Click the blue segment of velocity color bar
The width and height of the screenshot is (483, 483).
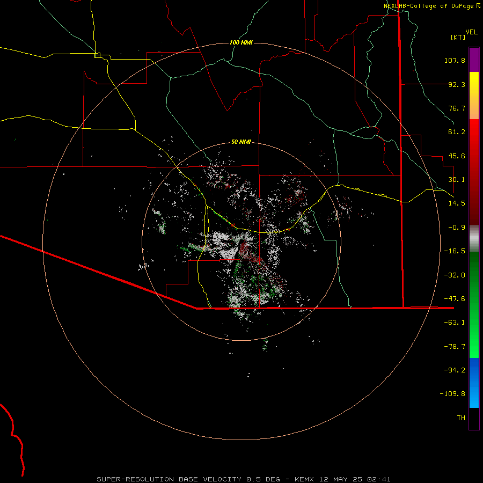[x=474, y=383]
